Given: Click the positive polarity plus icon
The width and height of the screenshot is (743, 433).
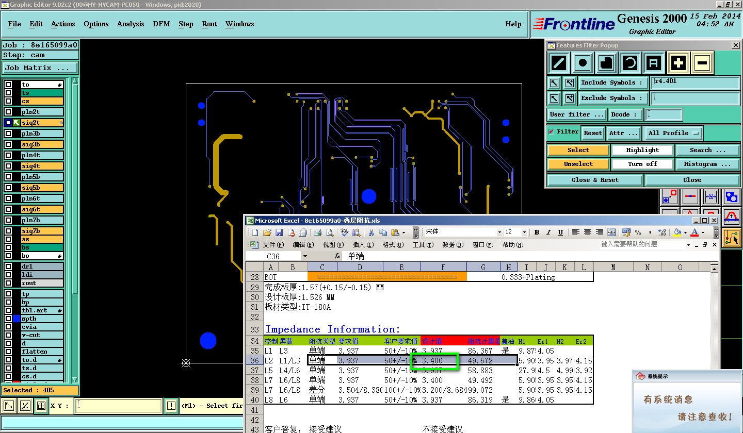Looking at the screenshot, I should coord(679,63).
